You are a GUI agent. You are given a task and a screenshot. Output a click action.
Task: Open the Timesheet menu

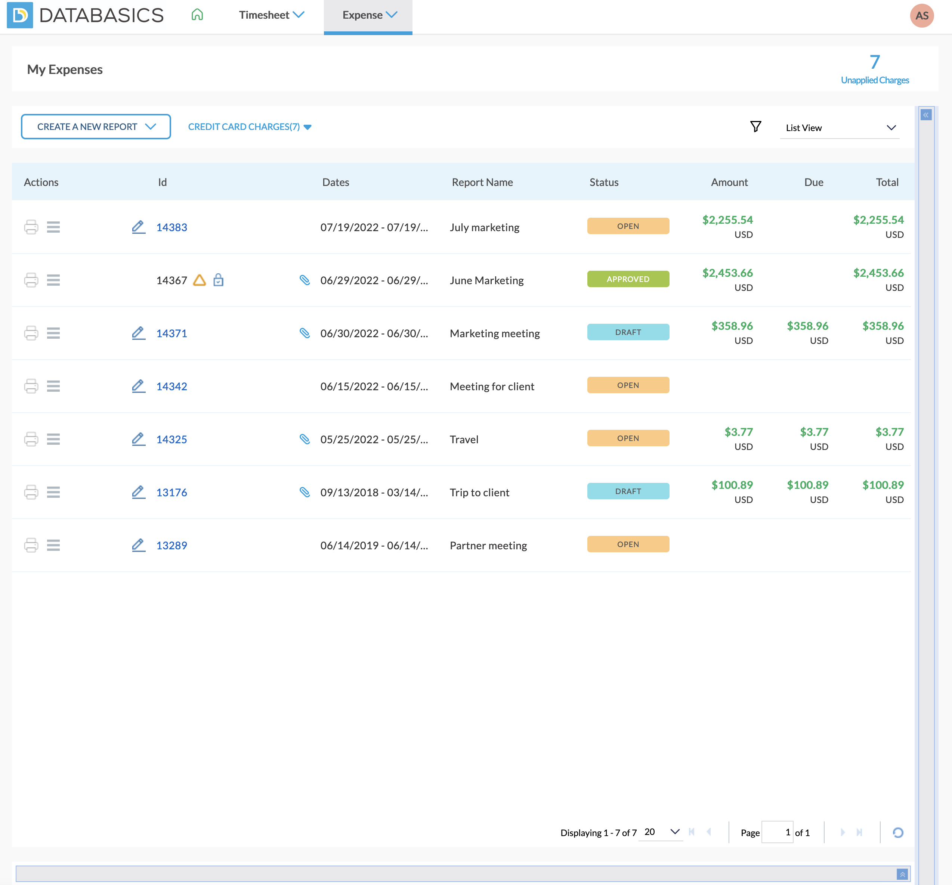pyautogui.click(x=271, y=15)
